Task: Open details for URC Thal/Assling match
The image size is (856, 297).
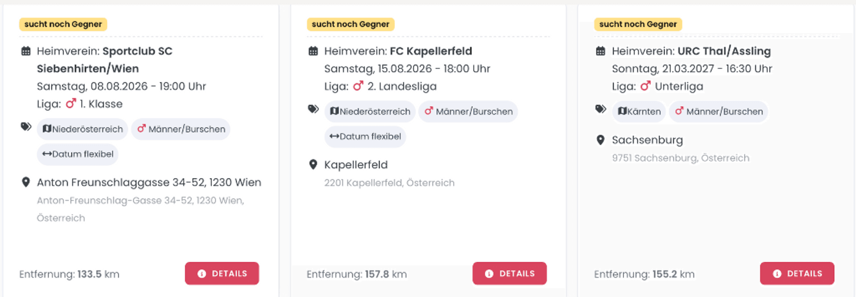Action: (x=797, y=273)
